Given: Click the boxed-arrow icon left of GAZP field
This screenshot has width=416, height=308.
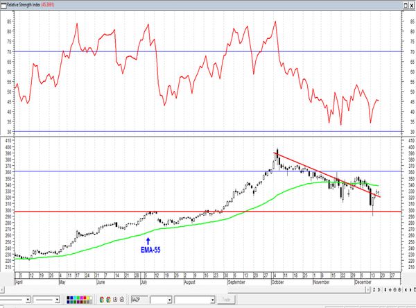Looking at the screenshot, I should pyautogui.click(x=122, y=299).
